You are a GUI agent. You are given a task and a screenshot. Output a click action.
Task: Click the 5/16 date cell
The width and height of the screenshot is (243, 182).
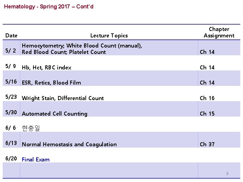click(11, 82)
